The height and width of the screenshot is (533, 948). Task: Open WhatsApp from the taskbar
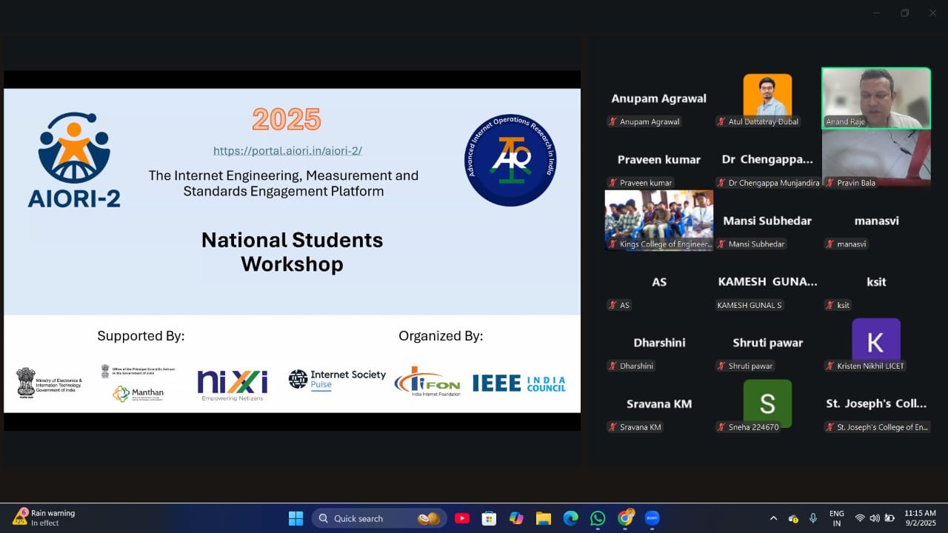[598, 518]
